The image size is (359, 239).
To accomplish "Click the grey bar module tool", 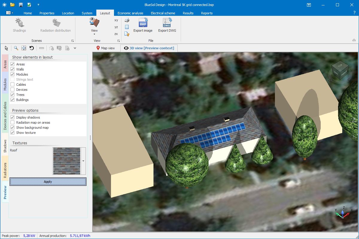I will (42, 48).
